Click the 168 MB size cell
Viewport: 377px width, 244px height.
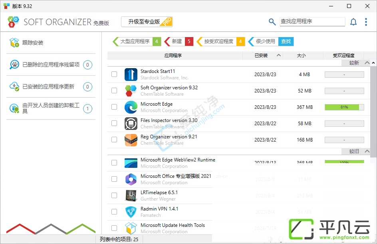click(305, 140)
